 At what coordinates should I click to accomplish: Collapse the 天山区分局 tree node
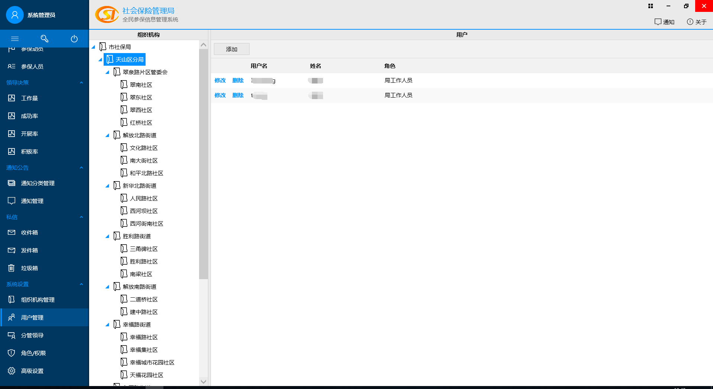tap(100, 60)
